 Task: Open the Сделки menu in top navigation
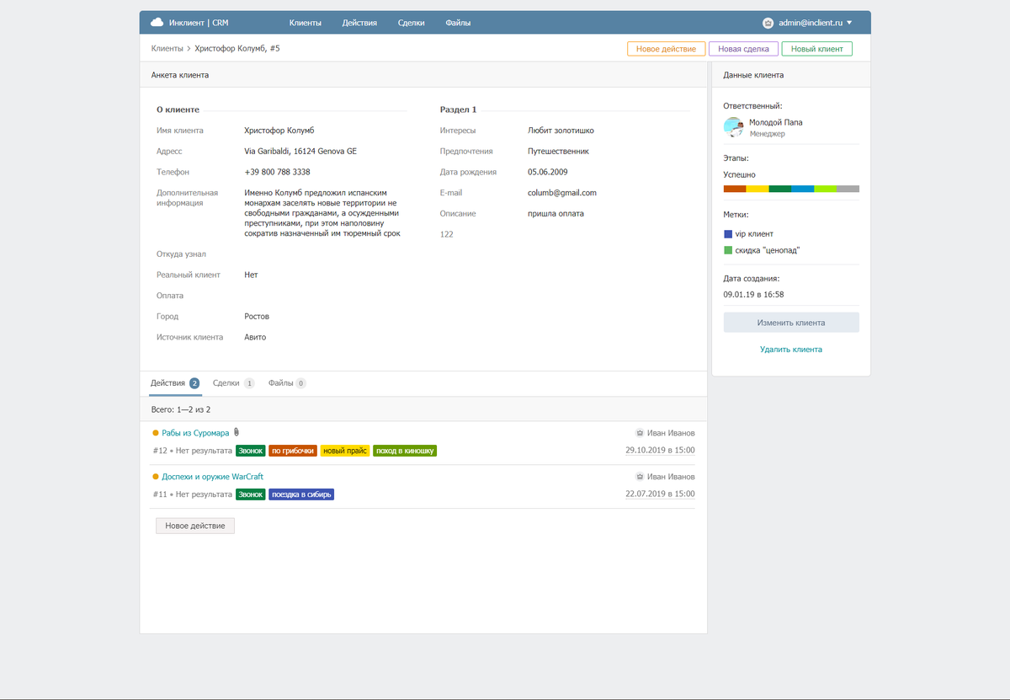[x=411, y=23]
